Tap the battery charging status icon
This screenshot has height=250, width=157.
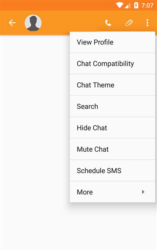136,5
